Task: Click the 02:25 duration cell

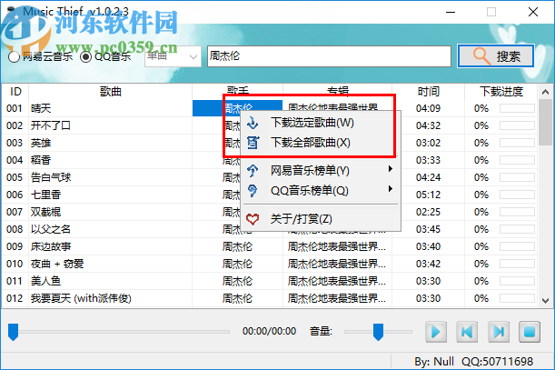Action: click(428, 212)
